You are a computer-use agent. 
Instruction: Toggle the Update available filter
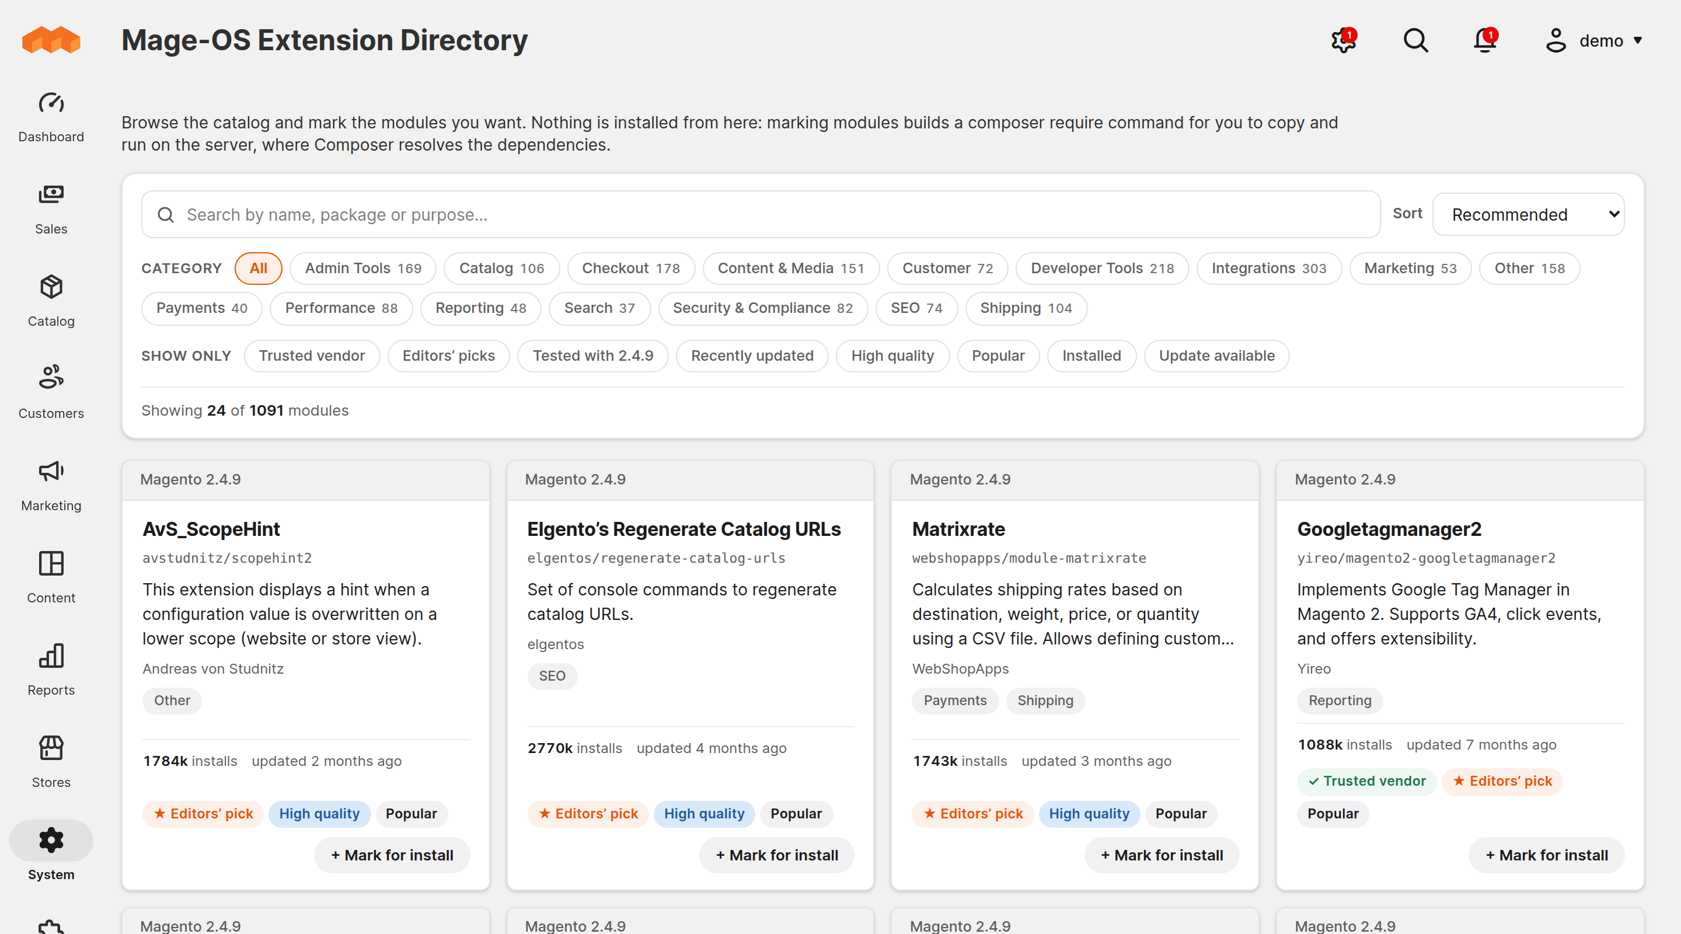point(1216,356)
